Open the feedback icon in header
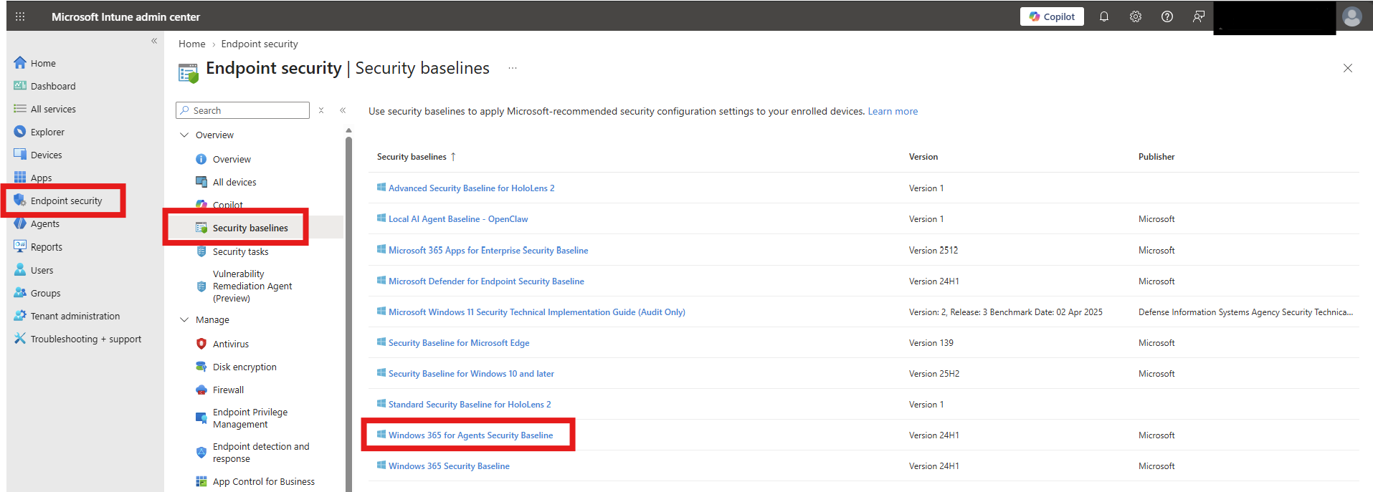1373x492 pixels. 1199,16
